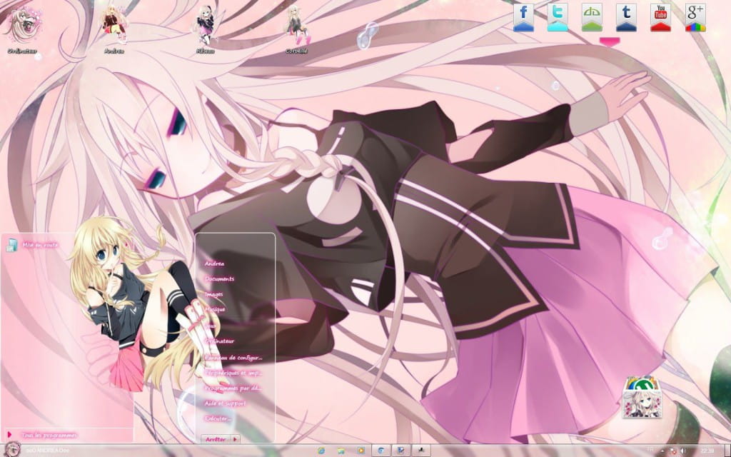Launch Internet Explorer from the taskbar
This screenshot has width=731, height=457.
pyautogui.click(x=321, y=451)
